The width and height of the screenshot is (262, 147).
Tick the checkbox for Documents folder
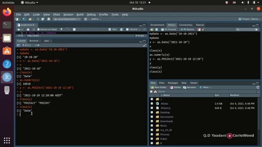coord(152,117)
